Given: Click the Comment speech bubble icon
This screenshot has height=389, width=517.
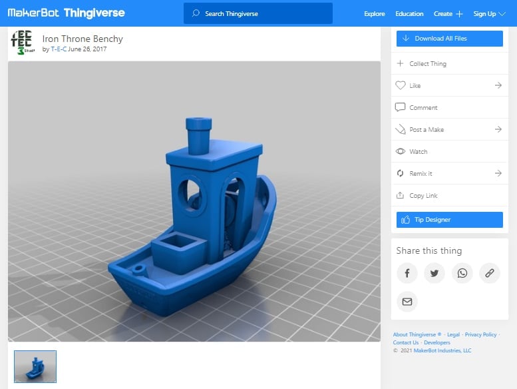Looking at the screenshot, I should [400, 107].
